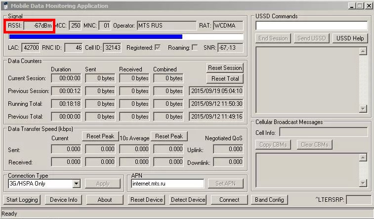374x219 pixels.
Task: Open Device Info
Action: point(63,200)
